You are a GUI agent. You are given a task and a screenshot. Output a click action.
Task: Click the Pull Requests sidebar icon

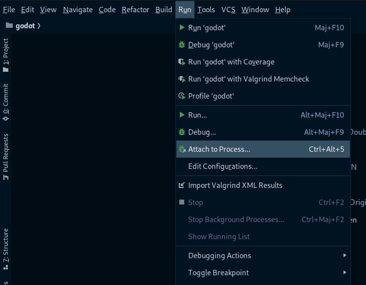point(6,177)
